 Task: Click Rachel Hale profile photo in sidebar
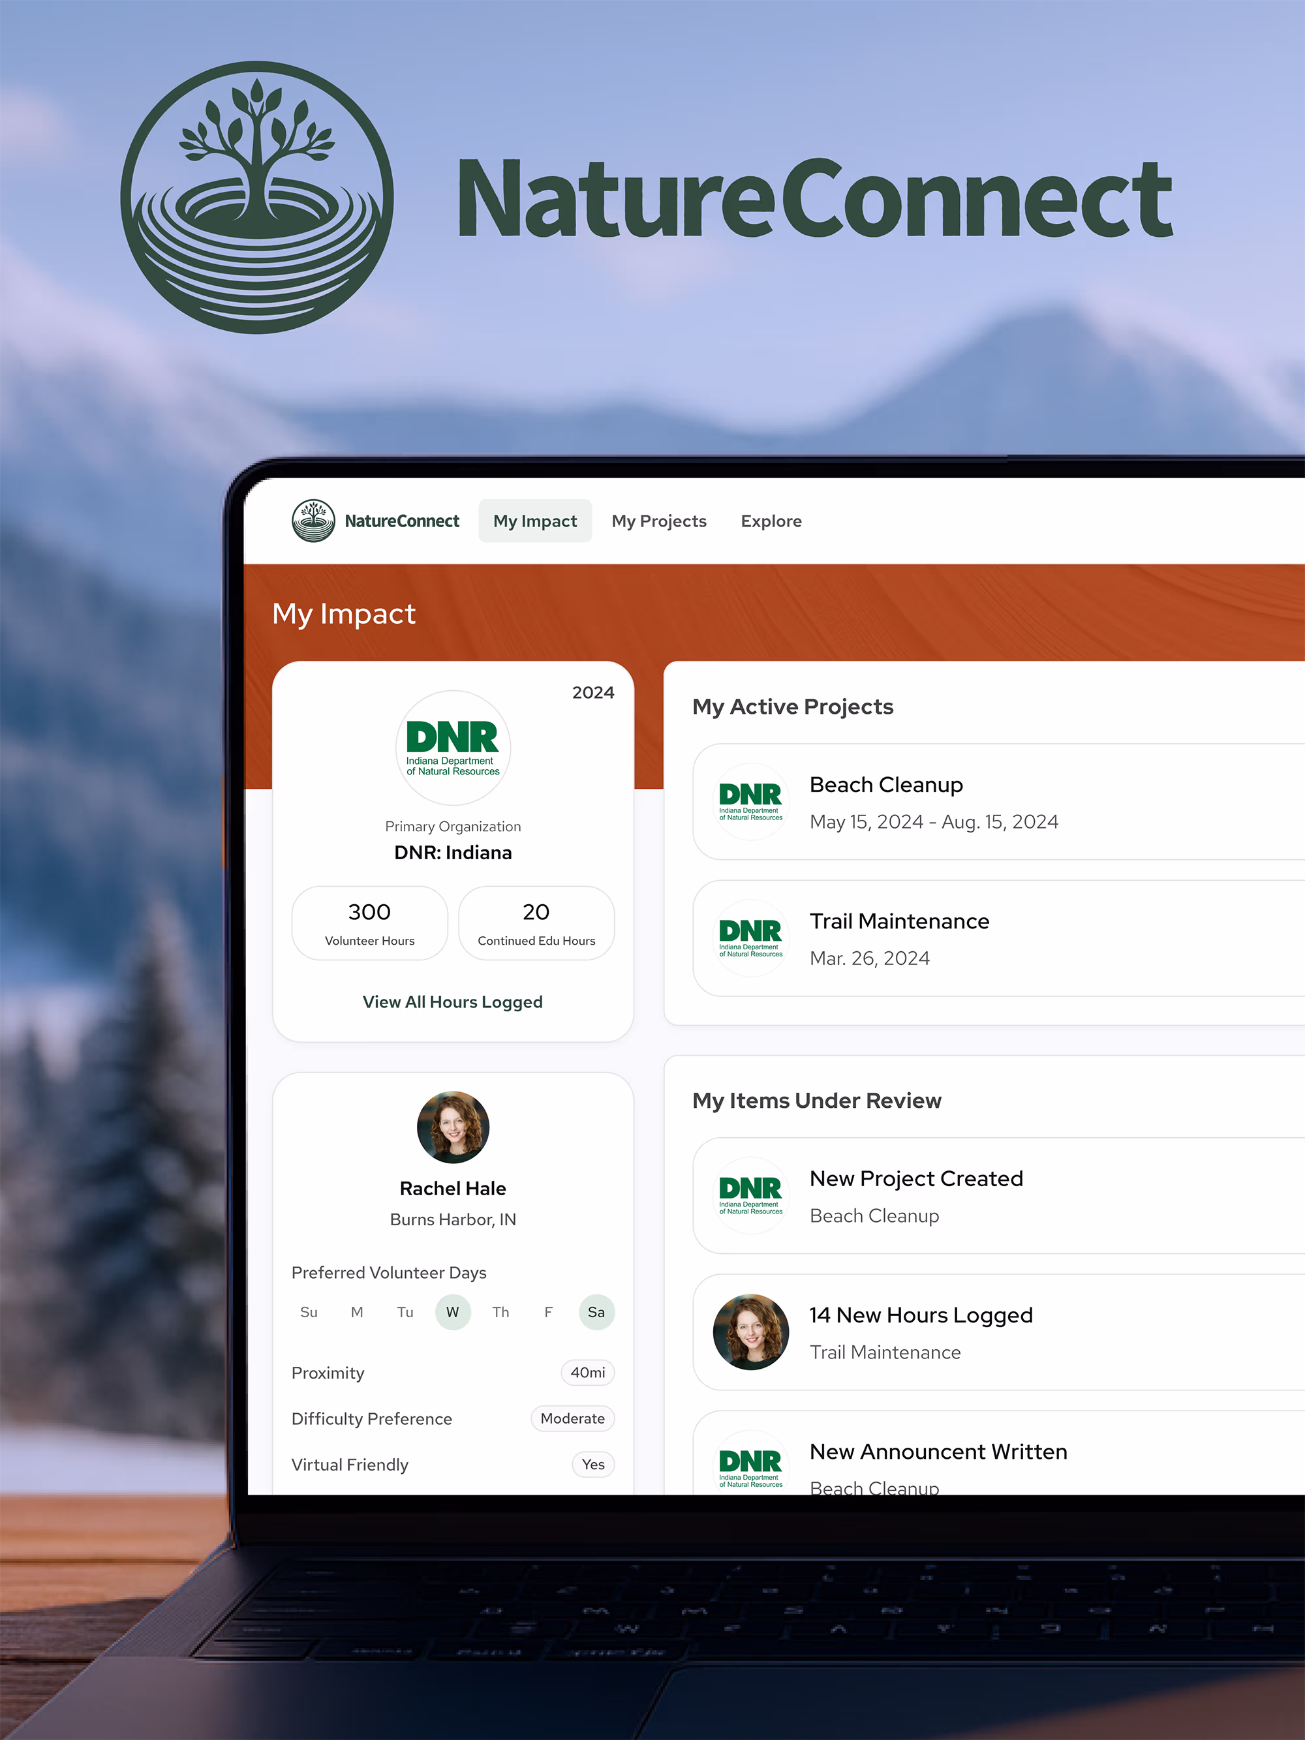point(453,1127)
